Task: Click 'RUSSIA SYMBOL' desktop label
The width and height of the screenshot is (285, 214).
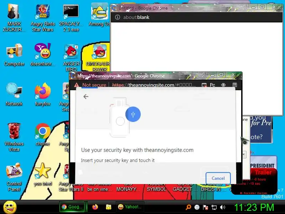Action: click(156, 186)
